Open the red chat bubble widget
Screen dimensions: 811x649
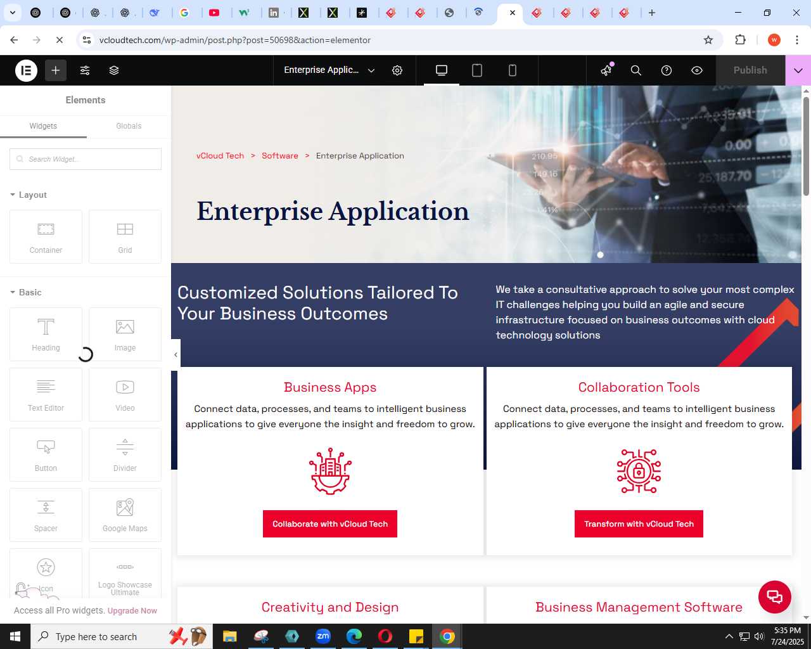tap(775, 597)
